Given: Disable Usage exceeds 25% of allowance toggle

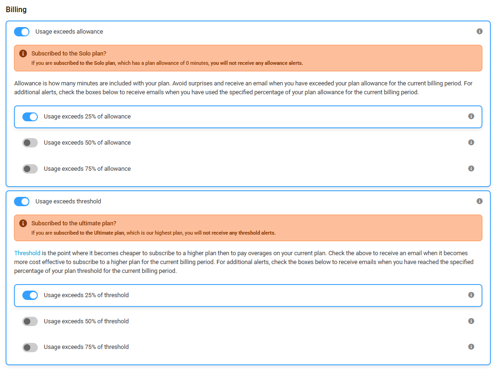Looking at the screenshot, I should 30,117.
